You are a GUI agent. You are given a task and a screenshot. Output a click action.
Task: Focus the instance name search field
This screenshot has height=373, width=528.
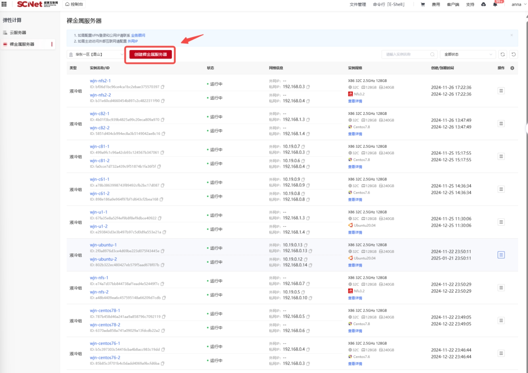407,55
